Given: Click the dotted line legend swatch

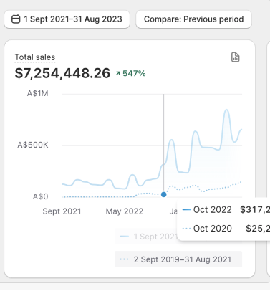Looking at the screenshot, I should pos(124,259).
